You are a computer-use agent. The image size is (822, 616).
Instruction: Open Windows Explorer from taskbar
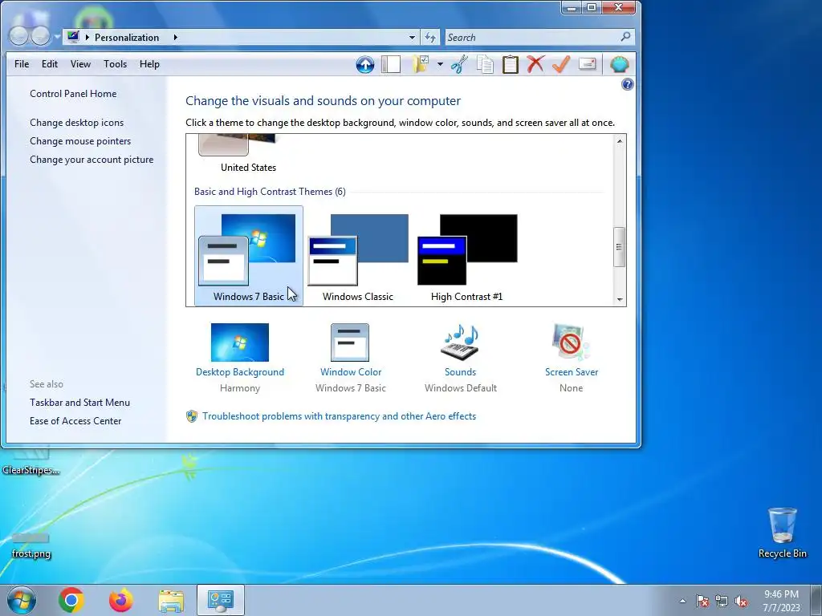pyautogui.click(x=171, y=601)
